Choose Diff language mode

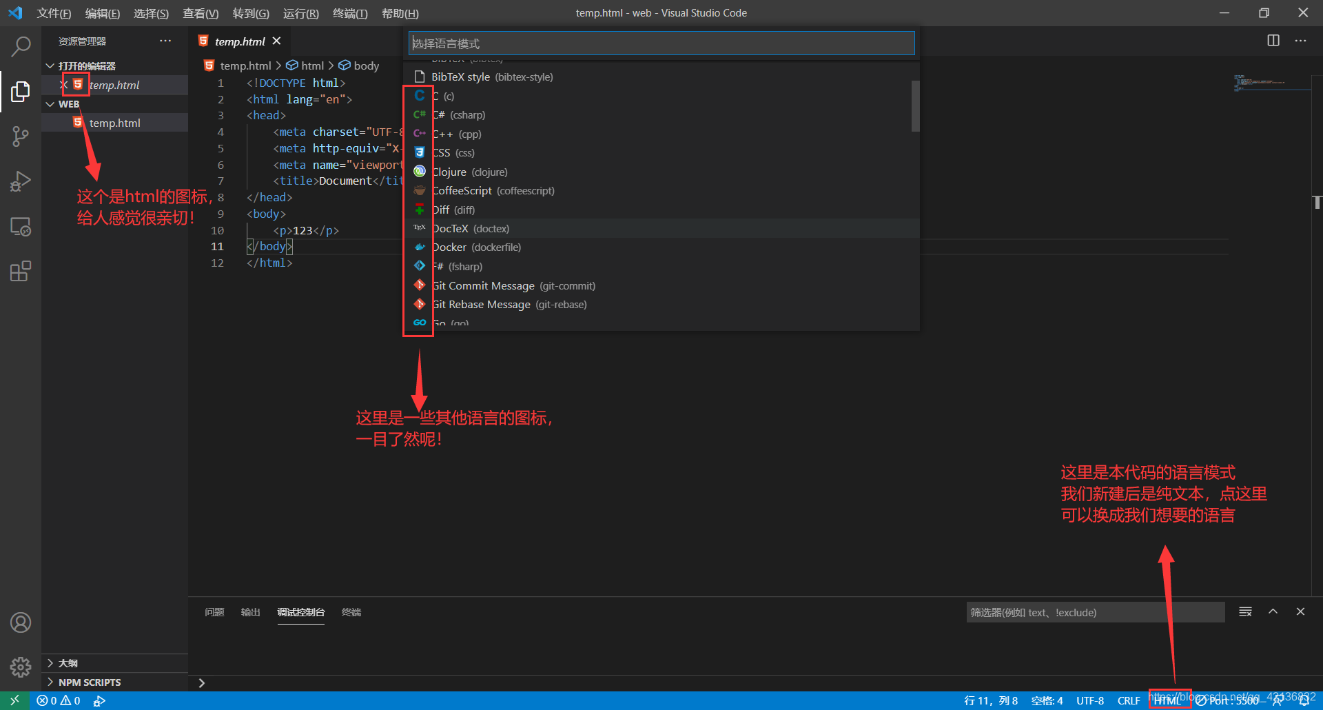pyautogui.click(x=661, y=210)
